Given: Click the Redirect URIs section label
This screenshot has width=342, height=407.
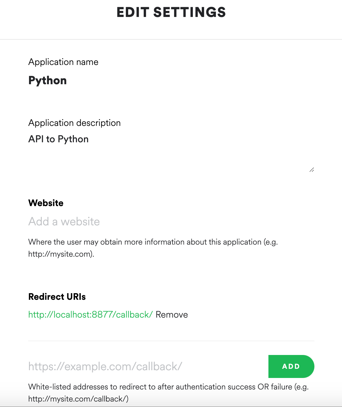Looking at the screenshot, I should pyautogui.click(x=57, y=297).
